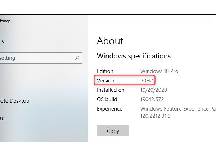Click the Version label
This screenshot has height=157, width=216.
point(105,81)
